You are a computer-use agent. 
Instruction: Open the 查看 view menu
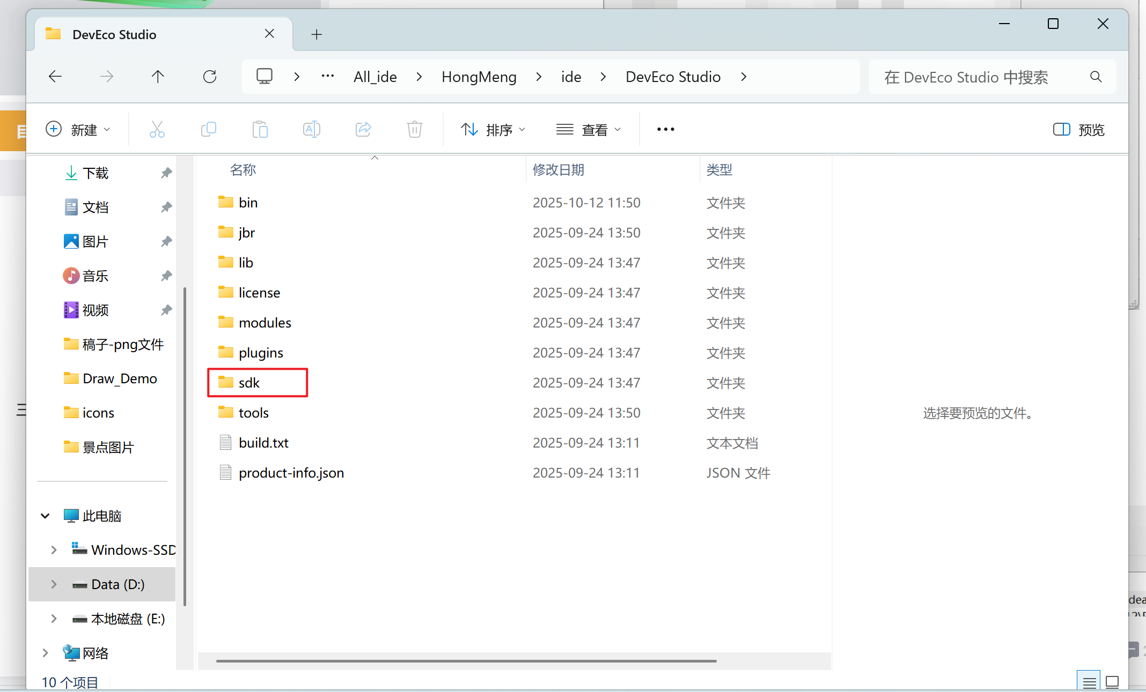pos(589,129)
